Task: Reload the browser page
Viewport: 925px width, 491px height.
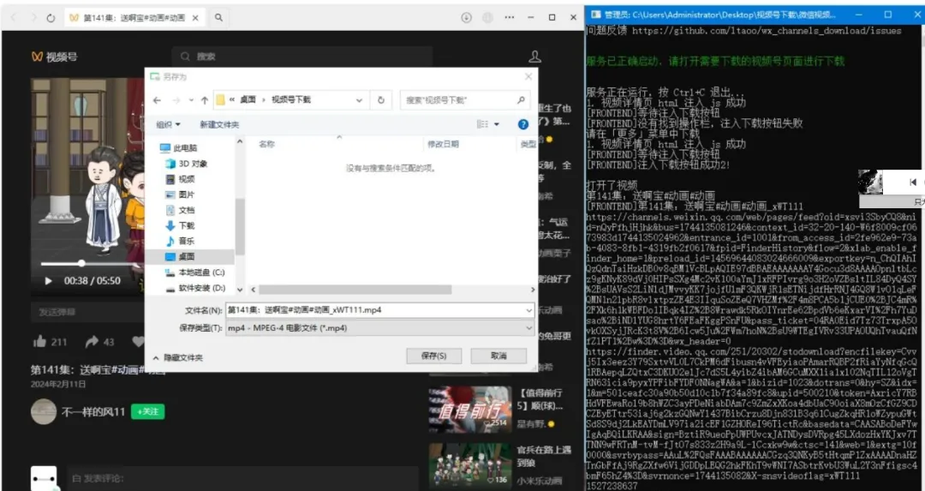Action: tap(51, 18)
